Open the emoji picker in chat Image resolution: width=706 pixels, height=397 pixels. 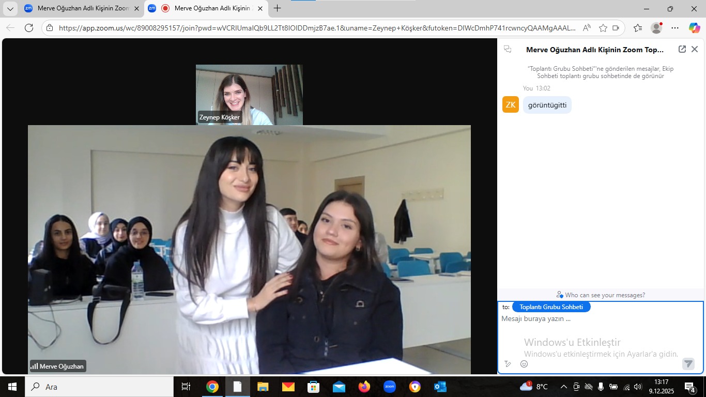524,364
